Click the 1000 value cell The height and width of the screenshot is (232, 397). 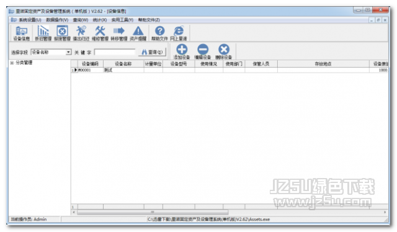pyautogui.click(x=378, y=70)
